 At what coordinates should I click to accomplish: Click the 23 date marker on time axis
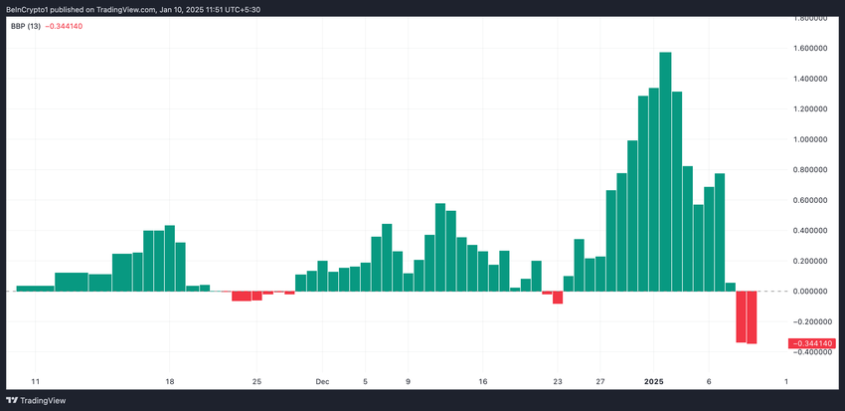coord(558,382)
